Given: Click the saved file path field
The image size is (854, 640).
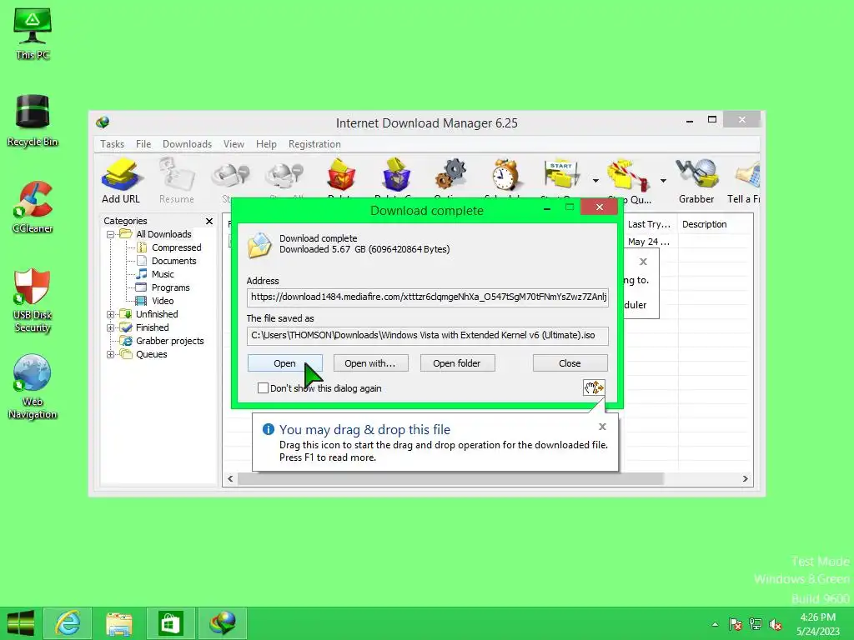Looking at the screenshot, I should click(428, 335).
